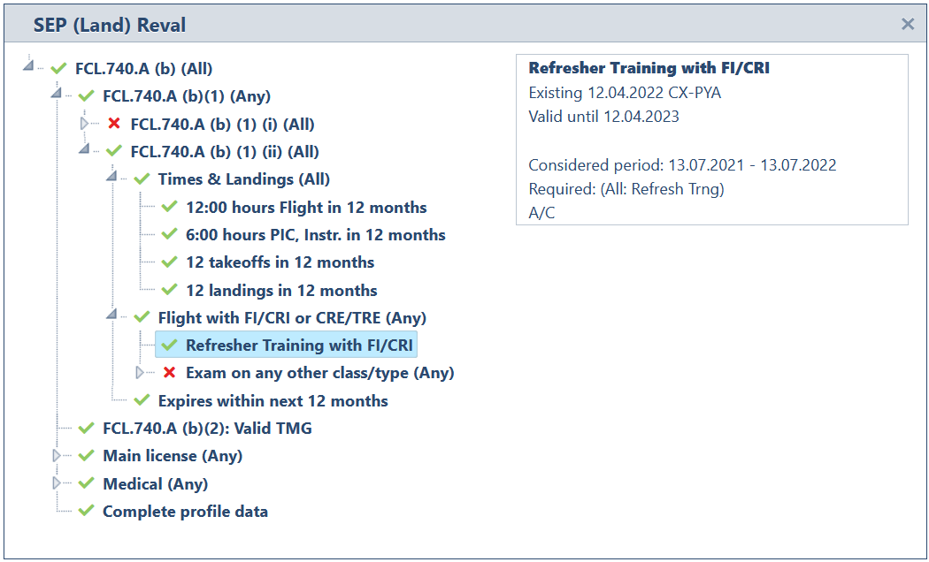Select the highlighted Refresher Training with FI/CRI item
Viewport: 929px width, 562px height.
point(299,346)
